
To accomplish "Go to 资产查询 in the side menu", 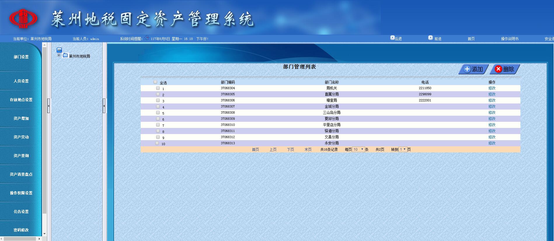I will point(21,156).
